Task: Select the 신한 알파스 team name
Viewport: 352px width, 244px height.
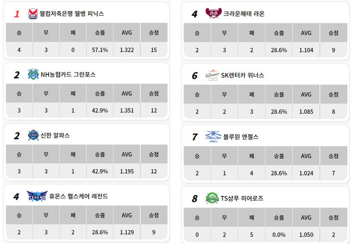Action: tap(55, 135)
